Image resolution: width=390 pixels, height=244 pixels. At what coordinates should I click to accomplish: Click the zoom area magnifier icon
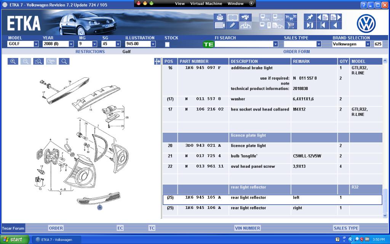(38, 61)
